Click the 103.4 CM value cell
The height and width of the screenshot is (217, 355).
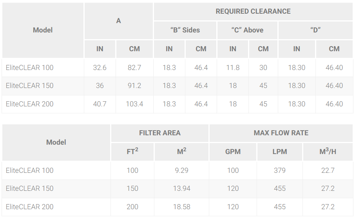coord(134,104)
